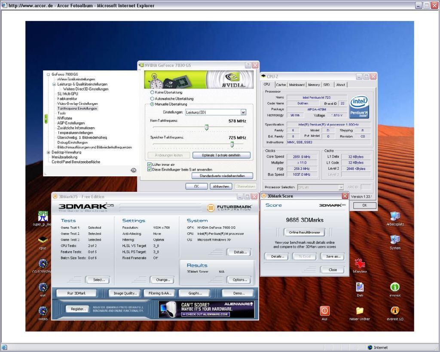Click the Kern-Taktfrequenz slider handle
The image size is (440, 352).
(207, 128)
